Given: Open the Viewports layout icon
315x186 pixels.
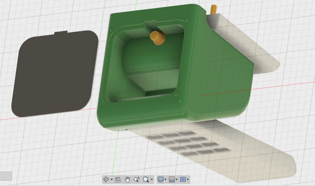Looking at the screenshot, I should (183, 180).
